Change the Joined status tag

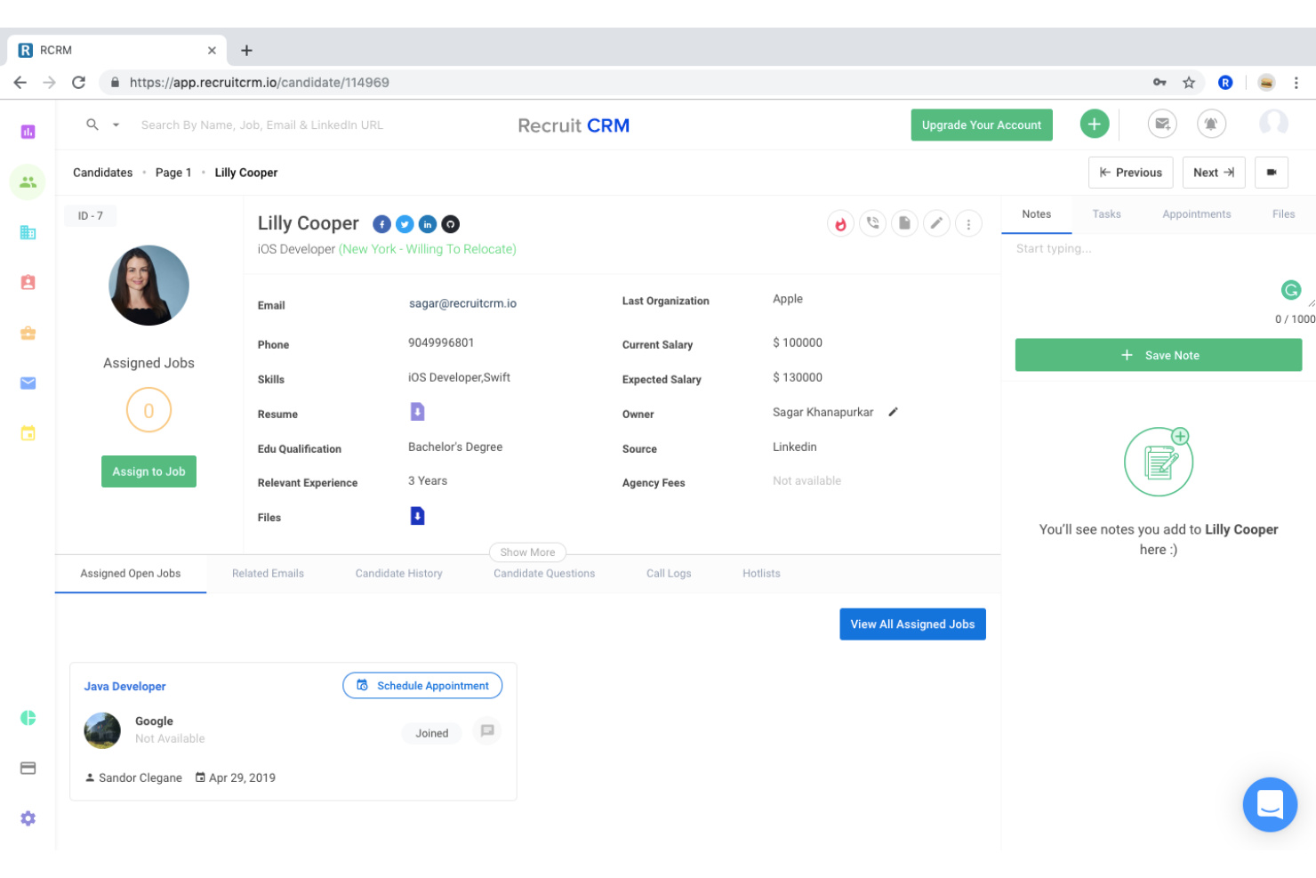432,733
